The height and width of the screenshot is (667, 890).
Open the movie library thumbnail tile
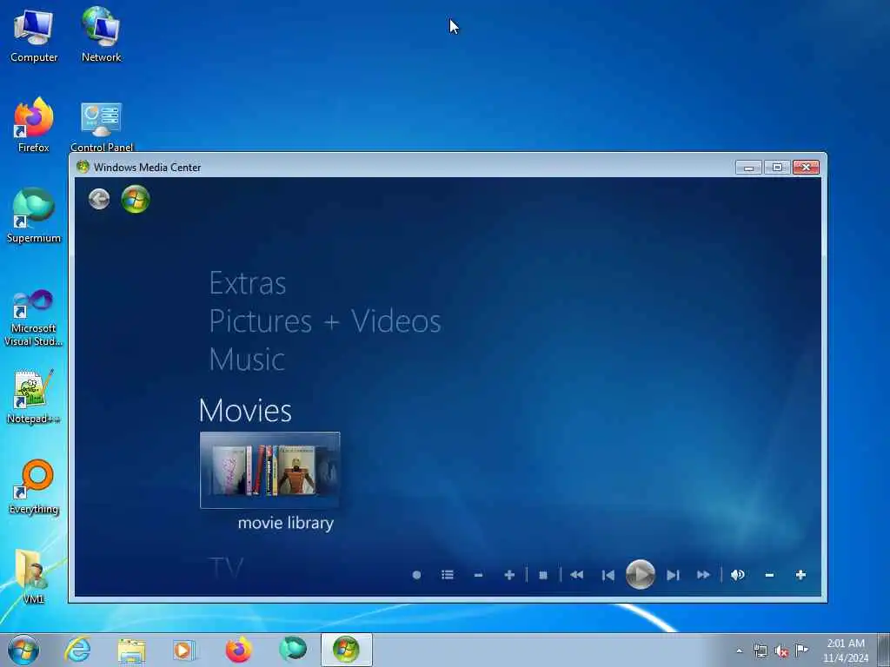270,470
